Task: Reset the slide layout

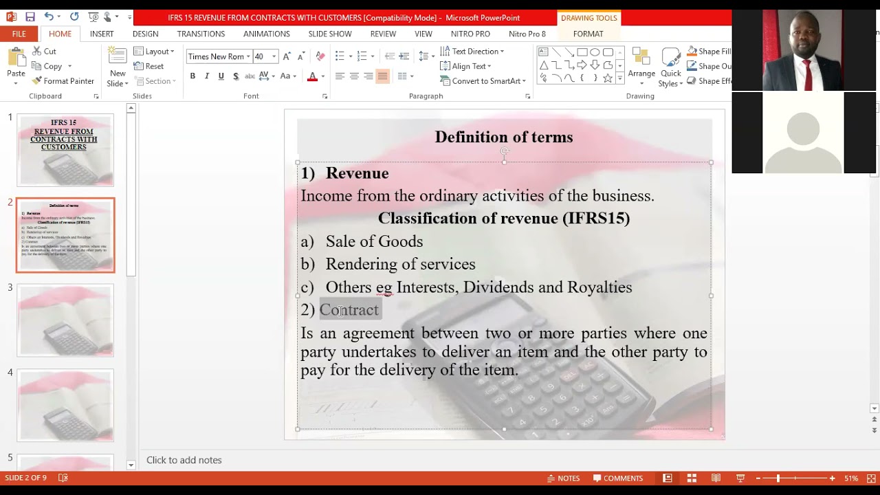Action: coord(148,66)
